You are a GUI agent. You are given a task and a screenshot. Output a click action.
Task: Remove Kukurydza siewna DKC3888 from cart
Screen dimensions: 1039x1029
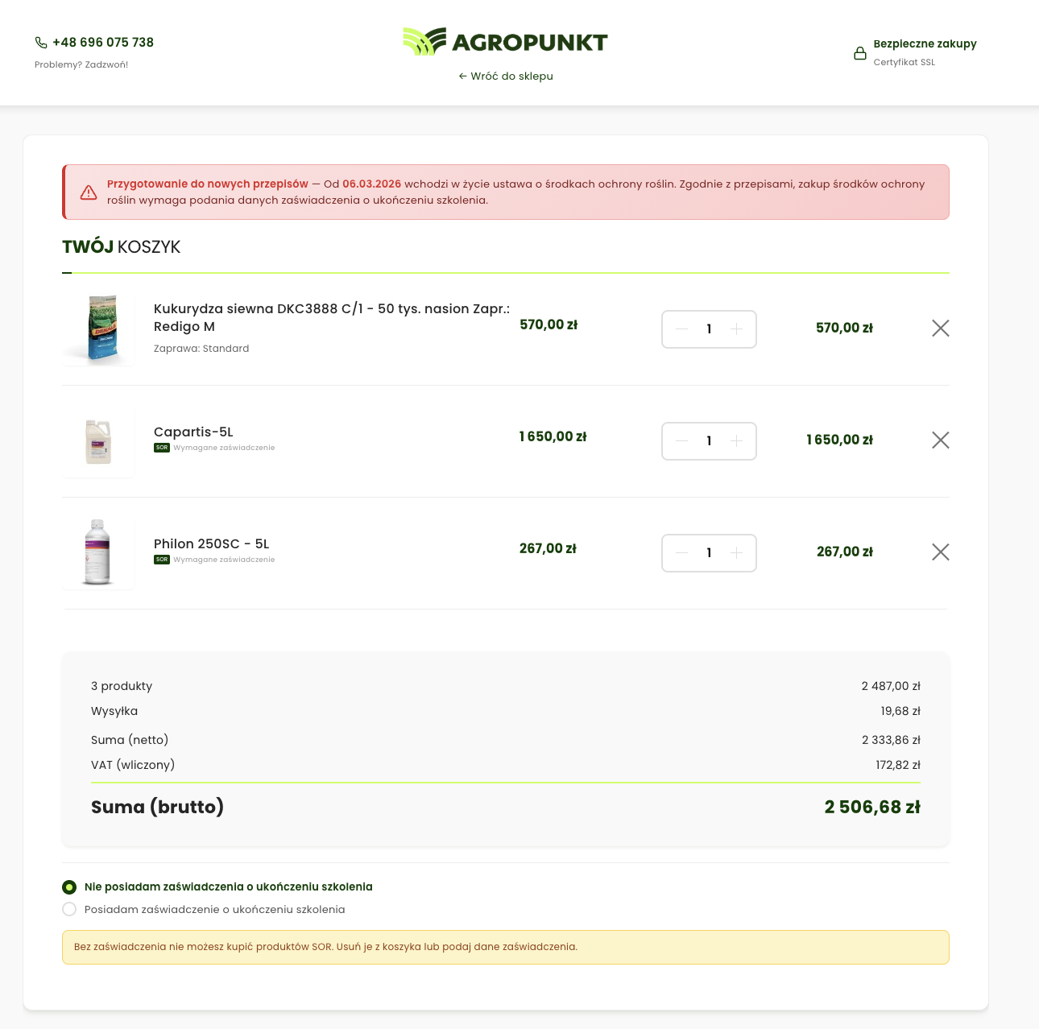pos(940,328)
